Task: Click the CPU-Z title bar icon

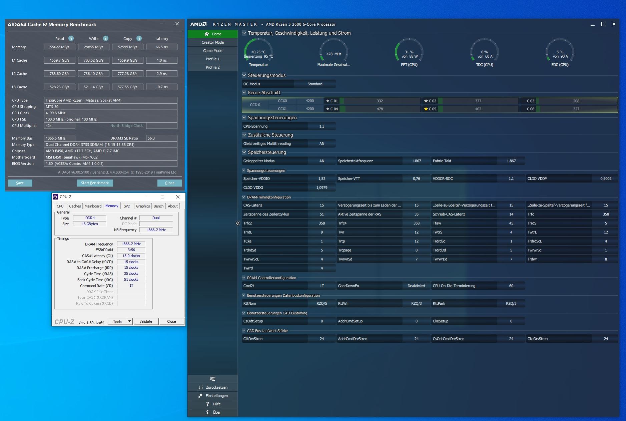Action: click(x=55, y=197)
